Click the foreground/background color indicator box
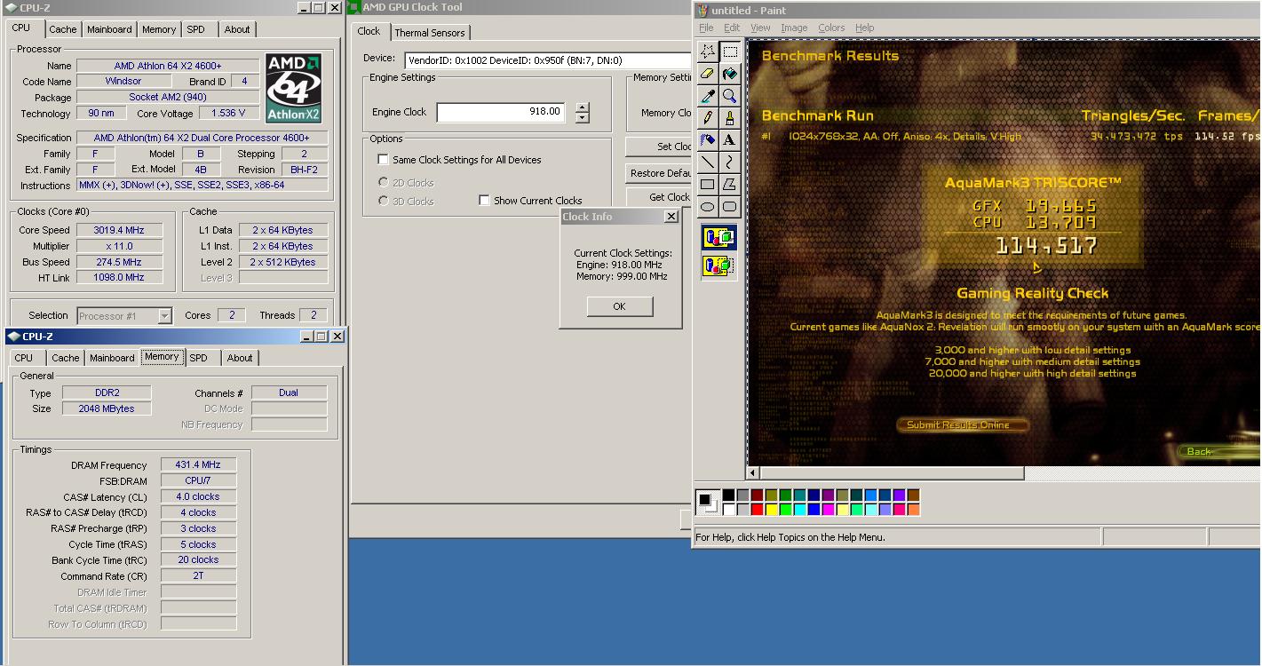This screenshot has height=666, width=1262. coord(706,502)
